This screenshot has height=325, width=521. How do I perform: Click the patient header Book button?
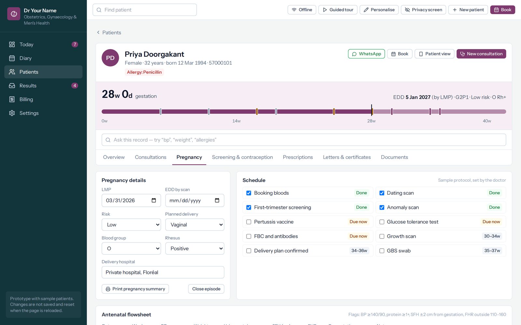400,54
